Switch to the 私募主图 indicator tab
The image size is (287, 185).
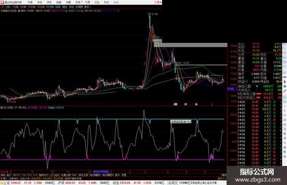pos(66,175)
